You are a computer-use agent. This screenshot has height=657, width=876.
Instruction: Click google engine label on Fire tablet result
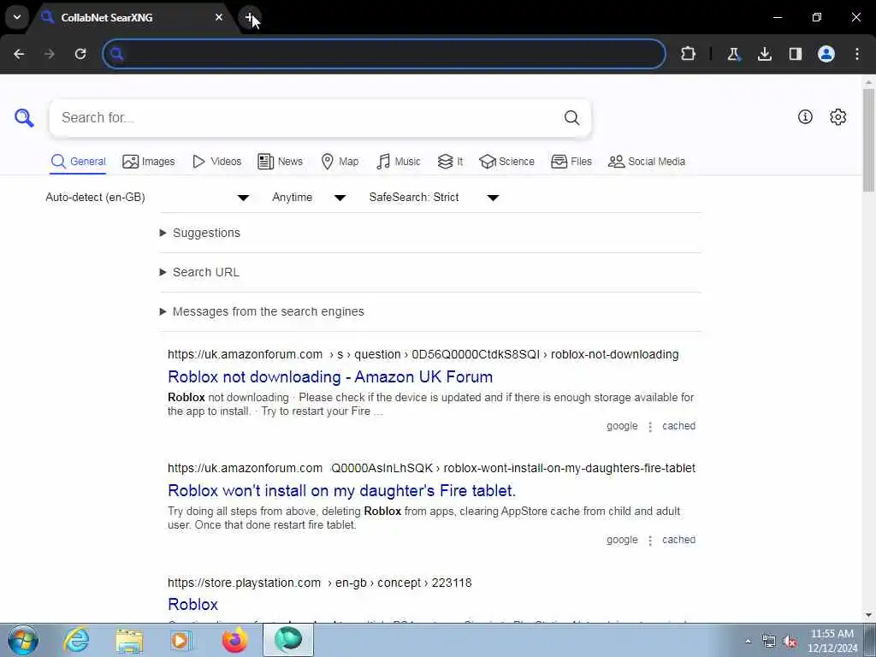click(x=622, y=540)
